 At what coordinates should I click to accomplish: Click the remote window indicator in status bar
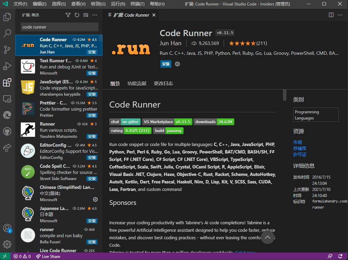tap(5, 257)
